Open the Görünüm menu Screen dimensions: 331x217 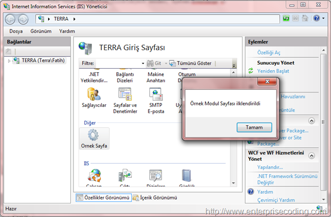41,31
